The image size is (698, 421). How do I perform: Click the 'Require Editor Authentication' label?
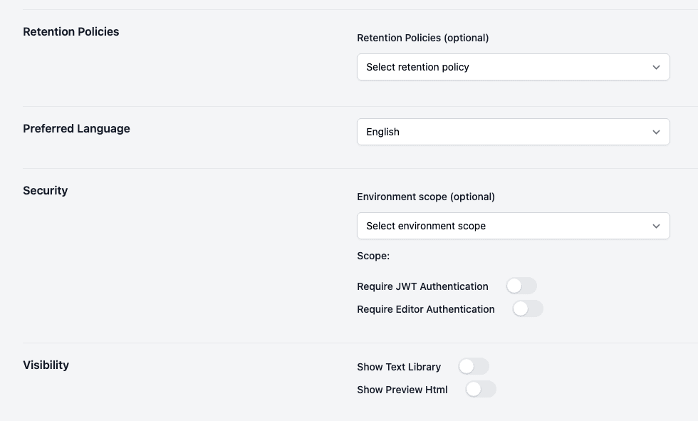click(x=426, y=309)
